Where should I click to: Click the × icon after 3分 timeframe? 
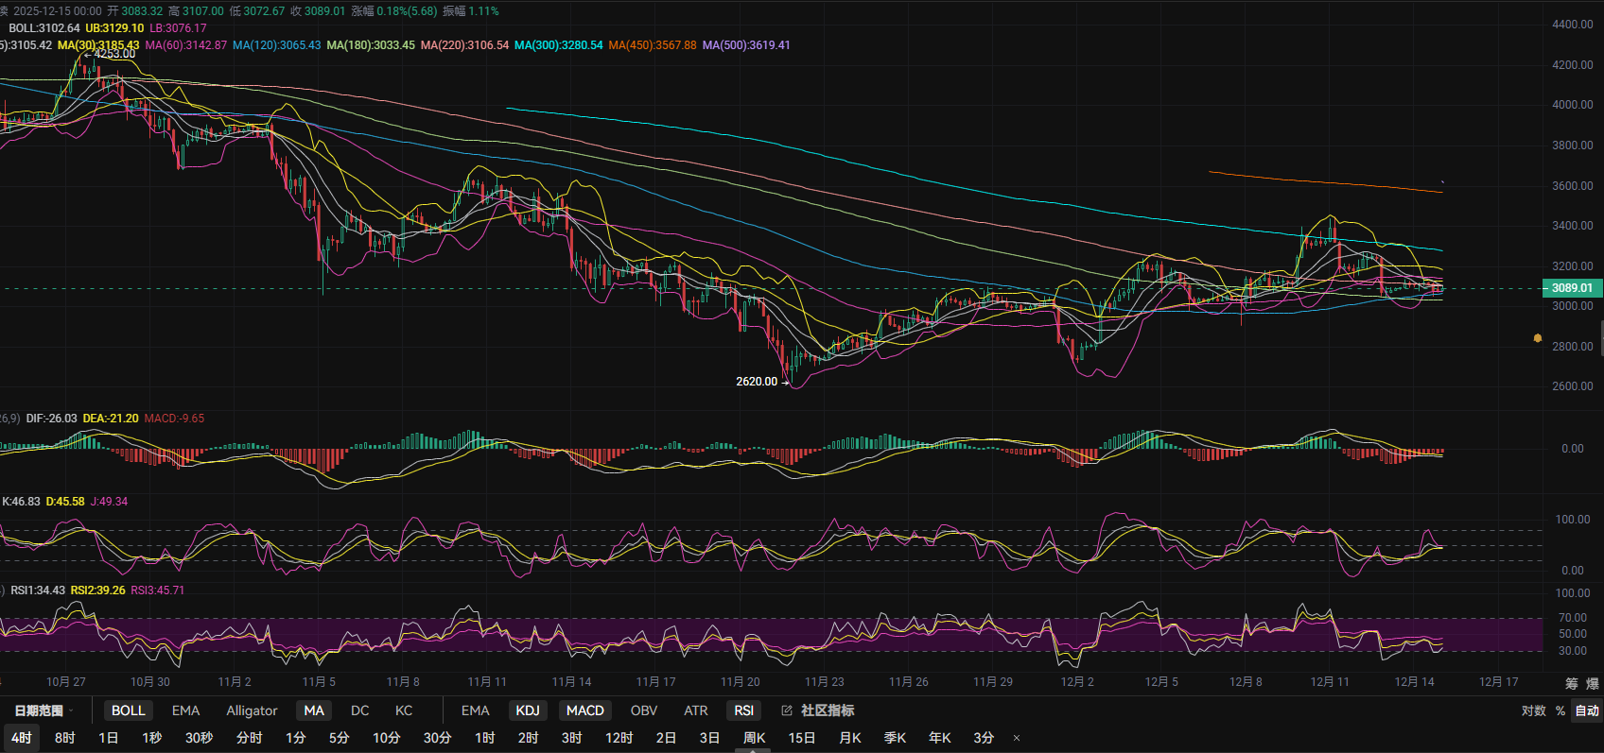pyautogui.click(x=1017, y=738)
